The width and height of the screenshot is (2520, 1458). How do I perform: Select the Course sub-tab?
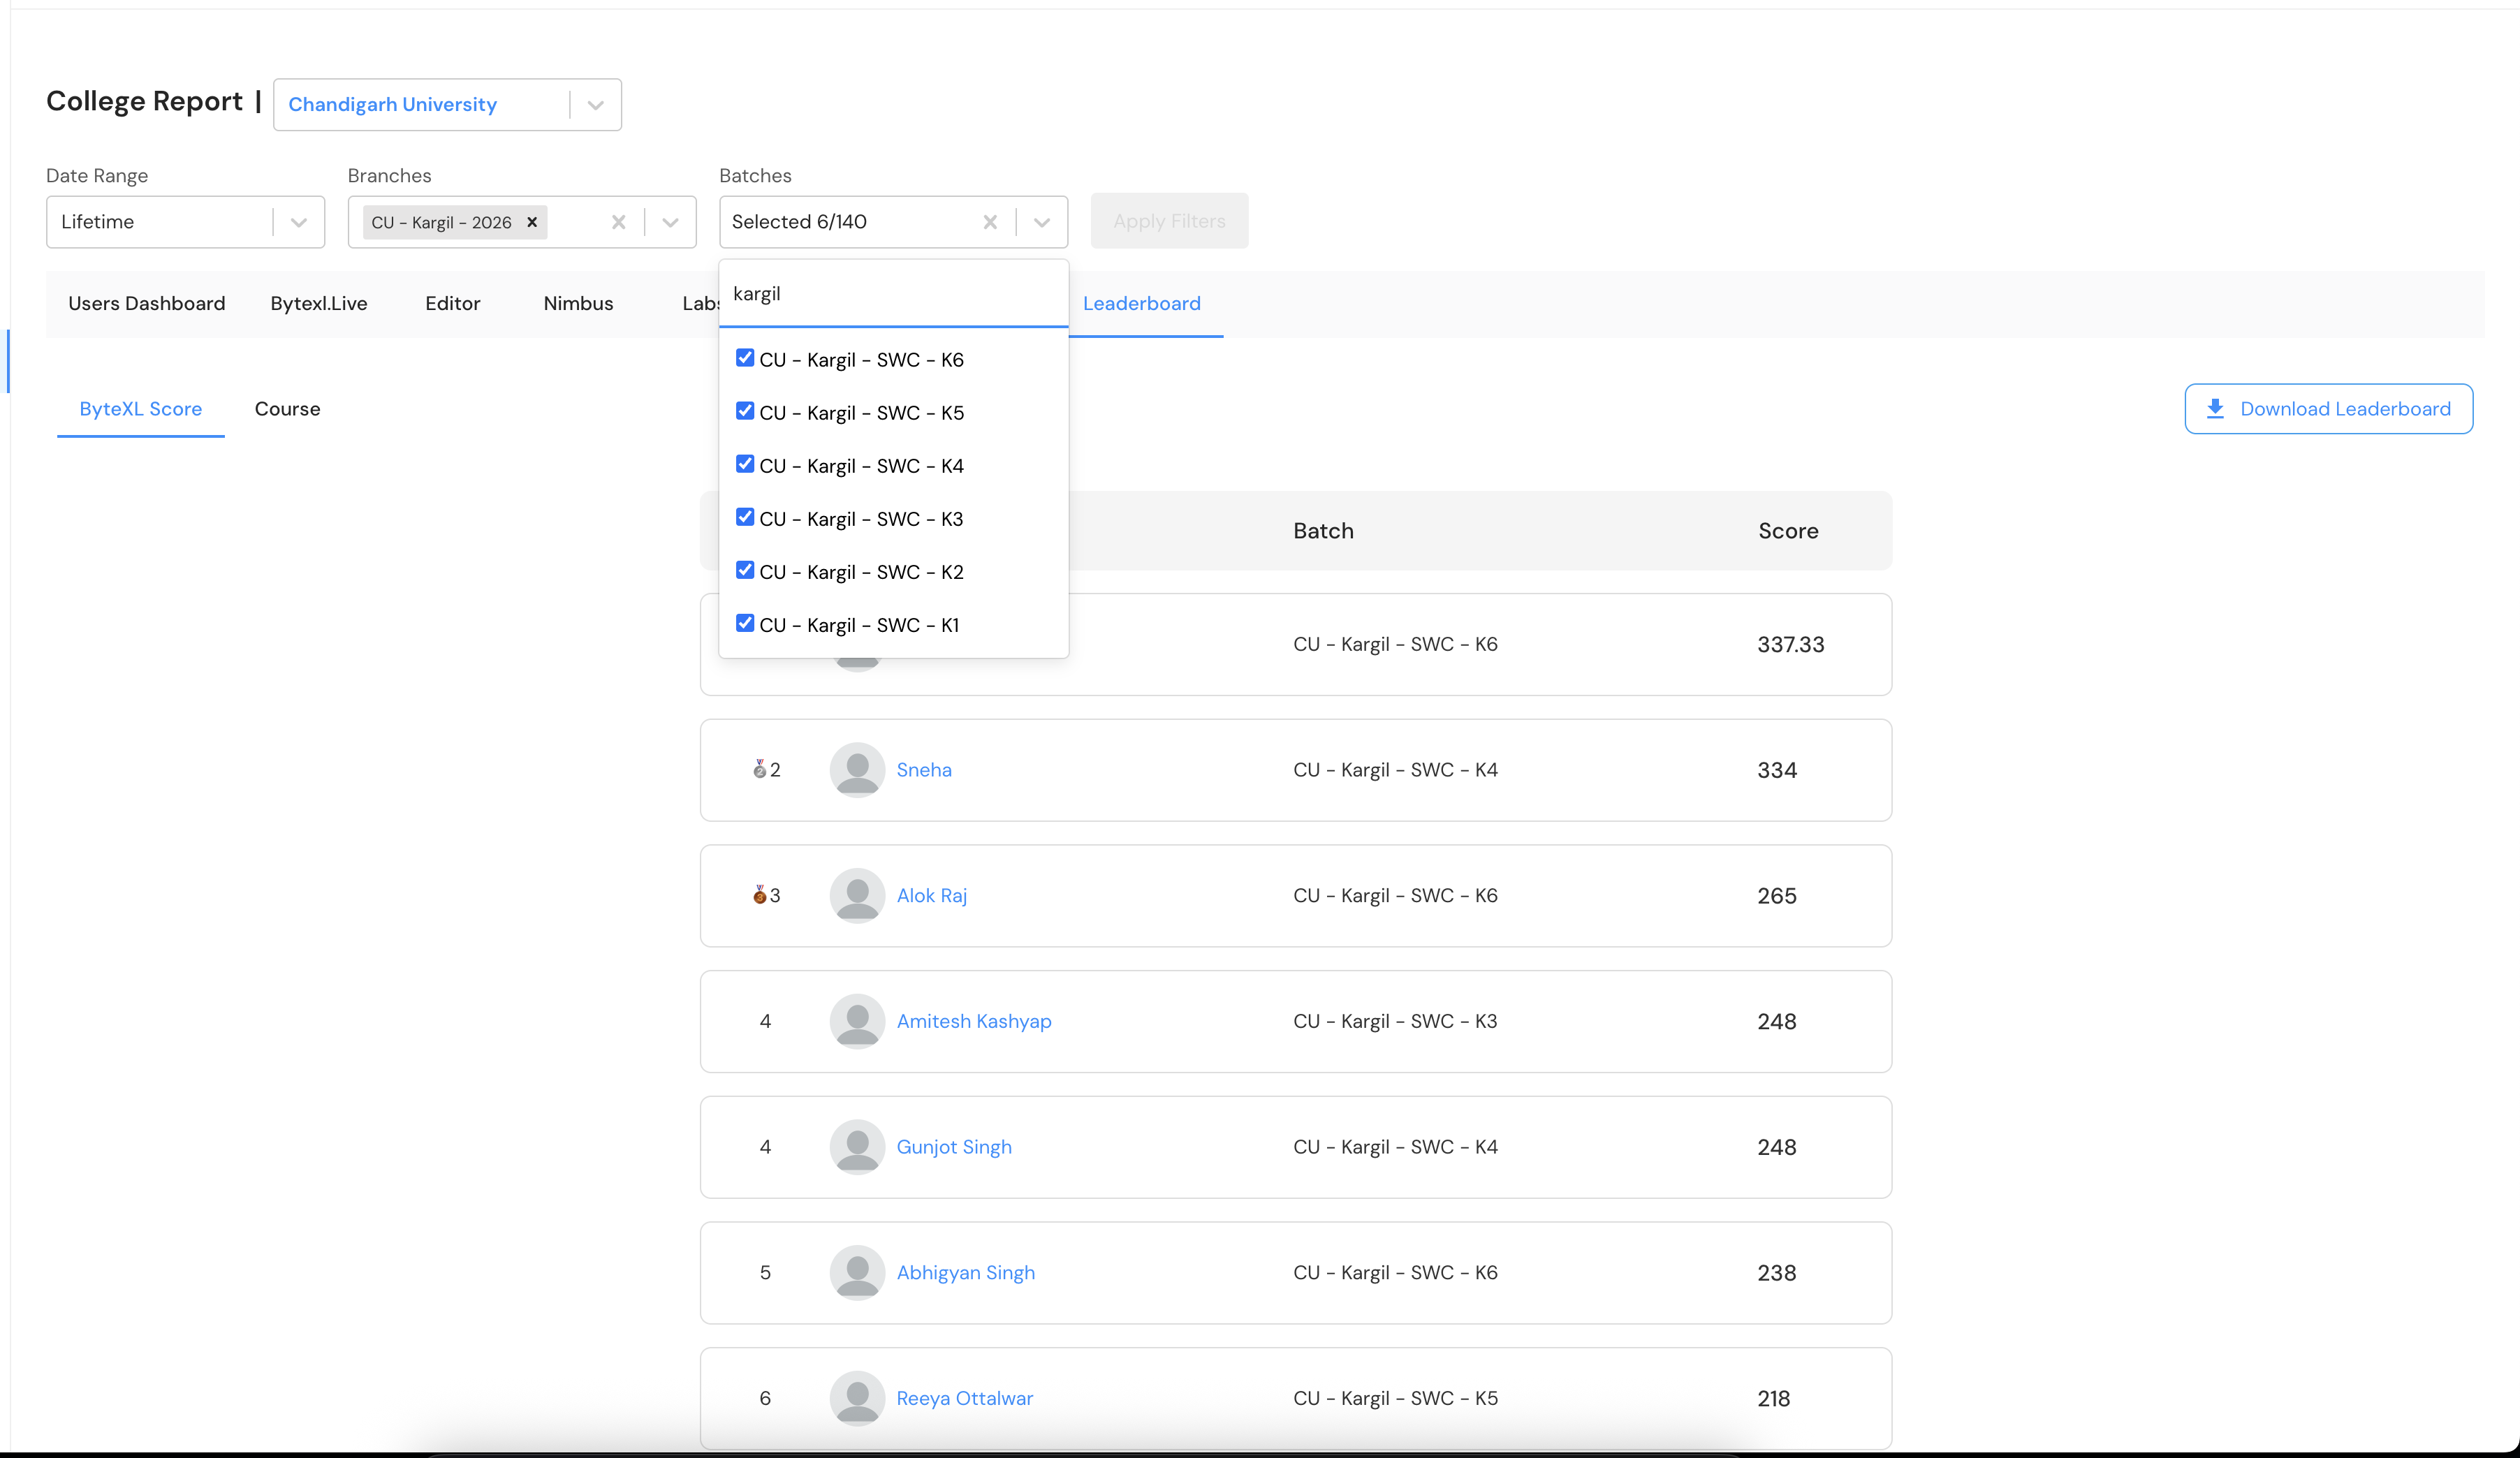287,409
